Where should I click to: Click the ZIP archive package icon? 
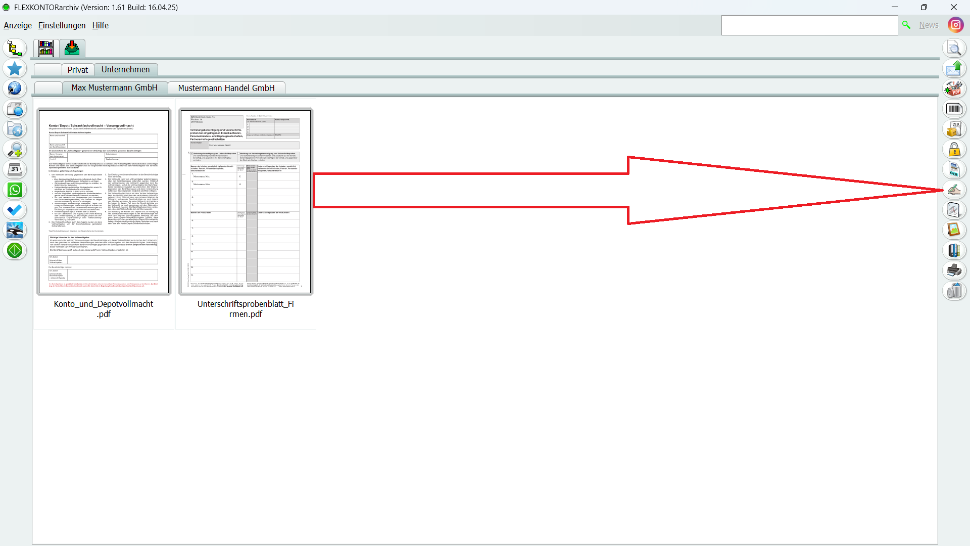[954, 129]
